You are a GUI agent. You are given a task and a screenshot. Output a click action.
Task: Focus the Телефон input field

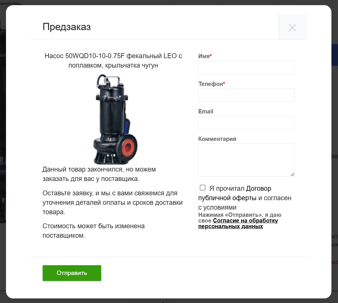[246, 95]
